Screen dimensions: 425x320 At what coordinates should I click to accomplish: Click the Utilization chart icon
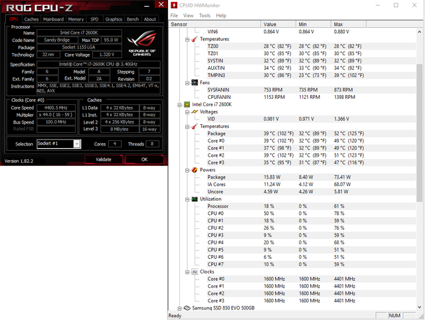pos(195,199)
